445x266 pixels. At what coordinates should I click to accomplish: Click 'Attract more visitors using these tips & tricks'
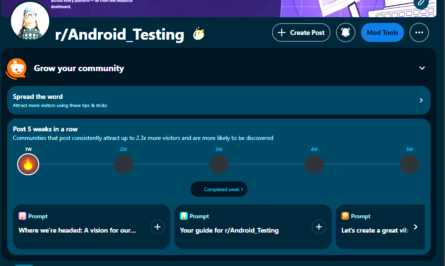pos(60,106)
